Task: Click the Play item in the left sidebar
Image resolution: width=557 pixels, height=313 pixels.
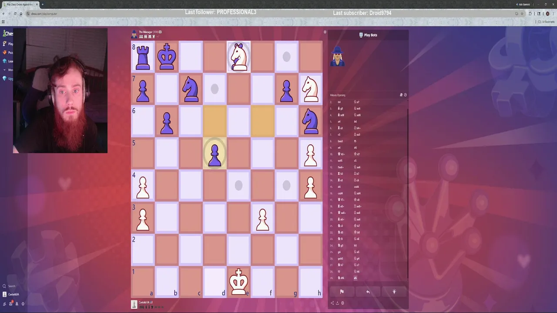Action: coord(8,44)
